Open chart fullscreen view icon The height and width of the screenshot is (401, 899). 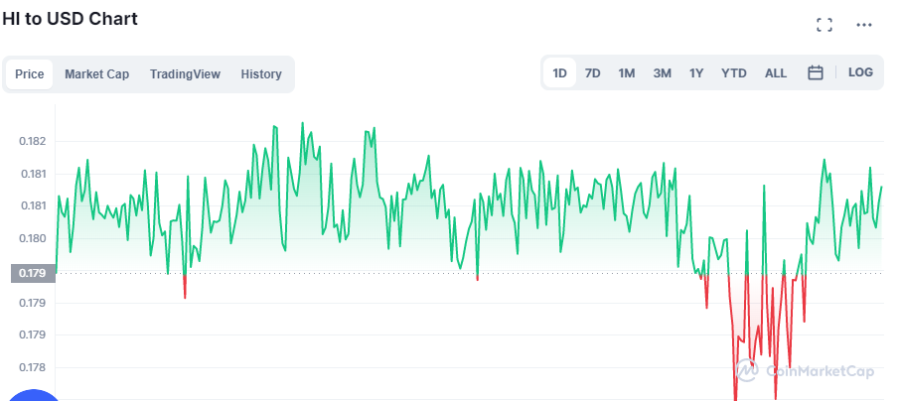coord(824,25)
